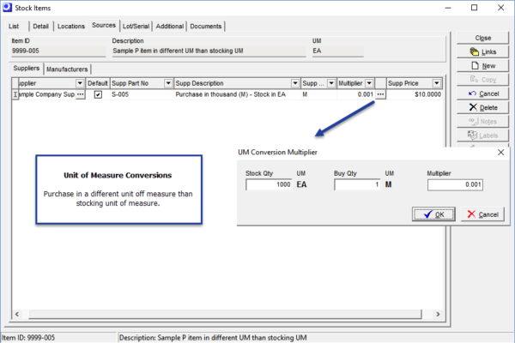
Task: Select the $10.0000 Supp Price cell
Action: (x=415, y=94)
